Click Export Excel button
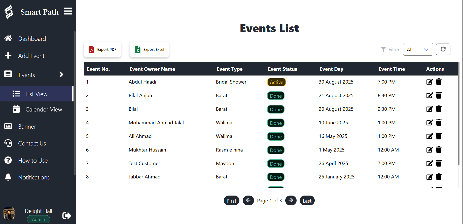 [149, 49]
